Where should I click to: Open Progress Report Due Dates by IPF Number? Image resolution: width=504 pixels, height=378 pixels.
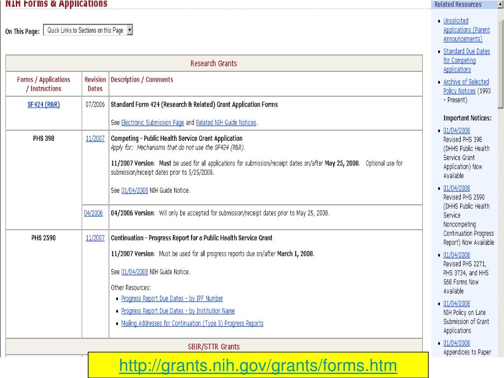[172, 299]
